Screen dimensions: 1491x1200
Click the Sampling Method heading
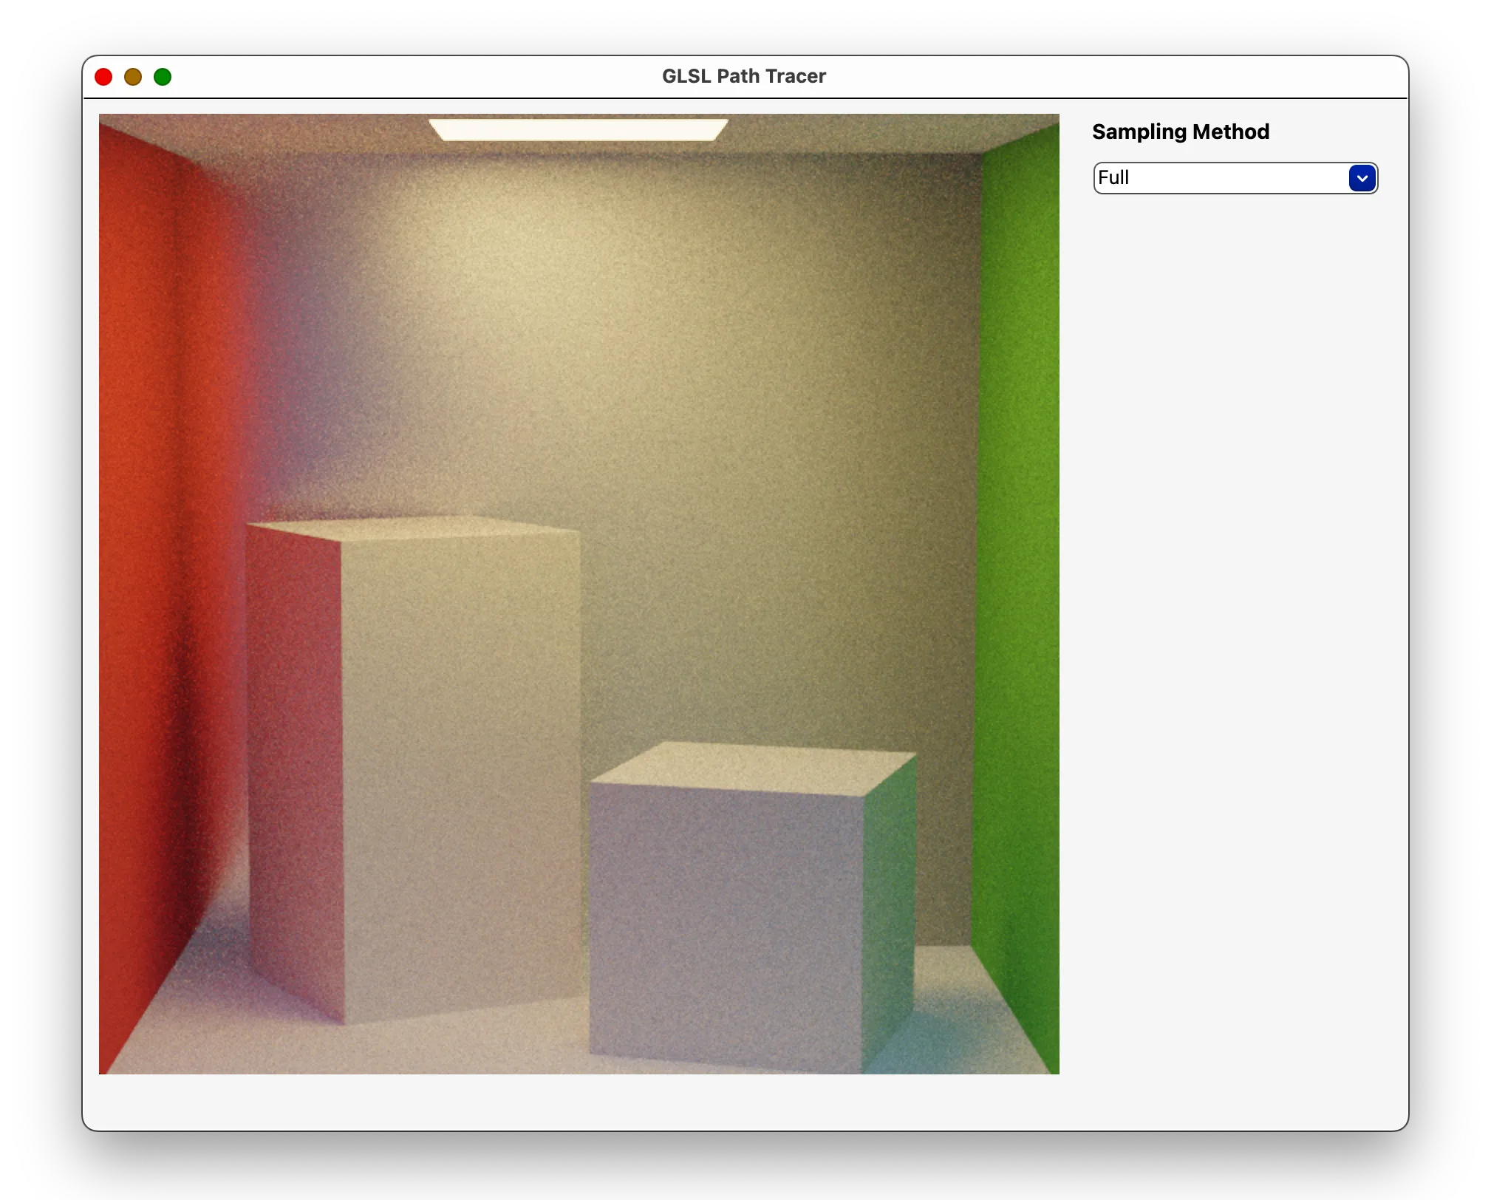click(1180, 132)
